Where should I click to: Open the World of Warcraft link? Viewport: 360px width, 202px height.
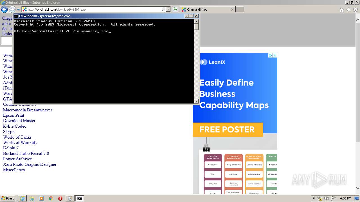coord(20,143)
